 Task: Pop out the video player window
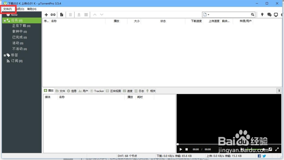(x=270, y=149)
